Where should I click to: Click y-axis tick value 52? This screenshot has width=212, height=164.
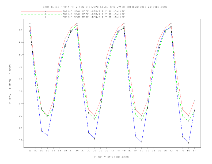click(x=21, y=140)
